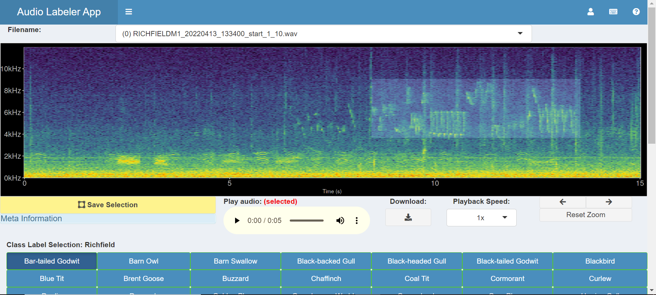Viewport: 656px width, 295px height.
Task: Seek on the audio progress slider
Action: (306, 221)
